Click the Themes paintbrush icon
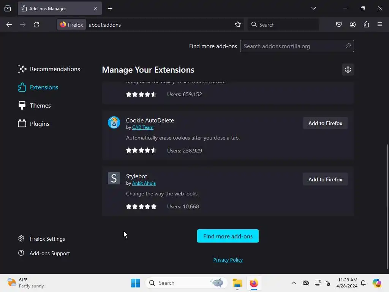389x292 pixels. [22, 105]
